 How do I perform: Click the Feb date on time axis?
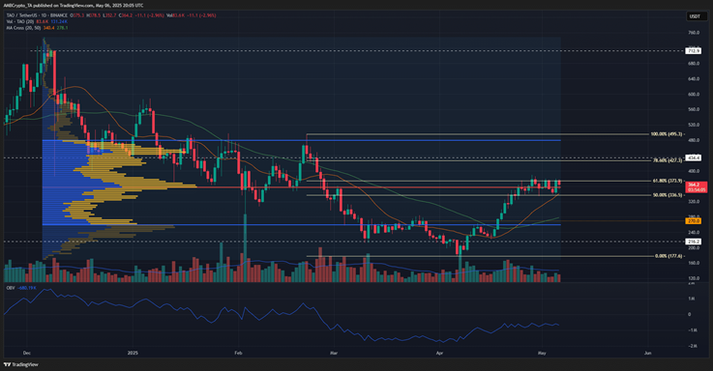(x=238, y=353)
